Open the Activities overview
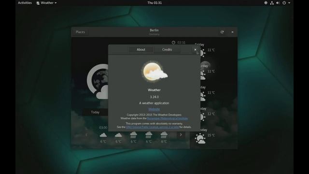The image size is (309, 174). [25, 3]
